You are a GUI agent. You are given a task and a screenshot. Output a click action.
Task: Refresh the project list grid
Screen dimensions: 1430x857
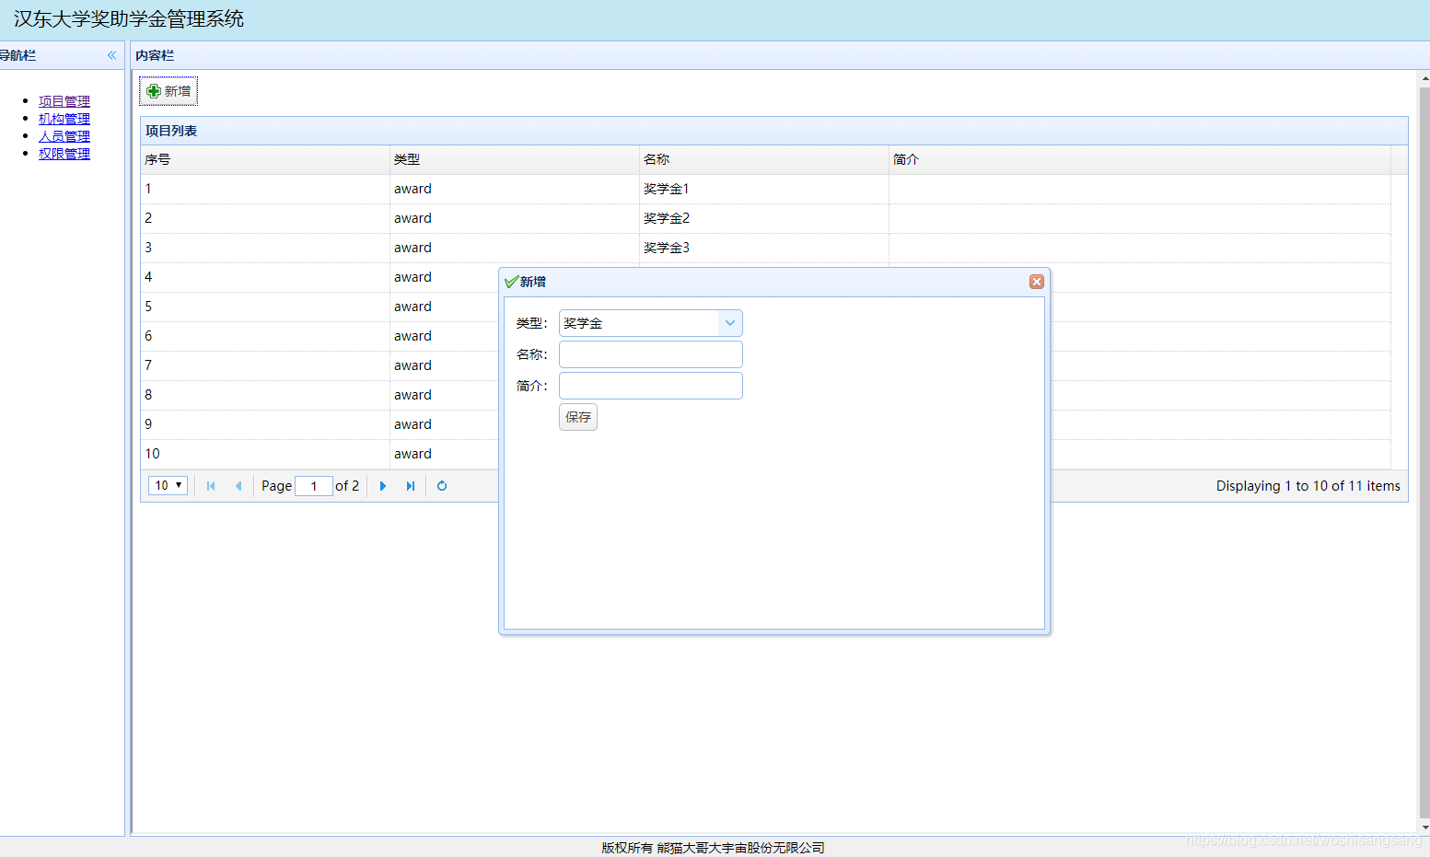click(442, 486)
